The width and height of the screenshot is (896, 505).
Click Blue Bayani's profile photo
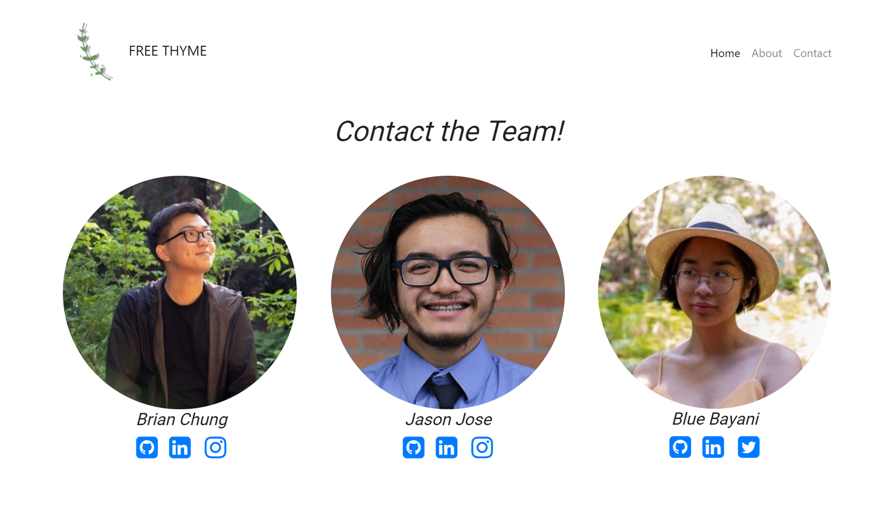[x=714, y=292]
